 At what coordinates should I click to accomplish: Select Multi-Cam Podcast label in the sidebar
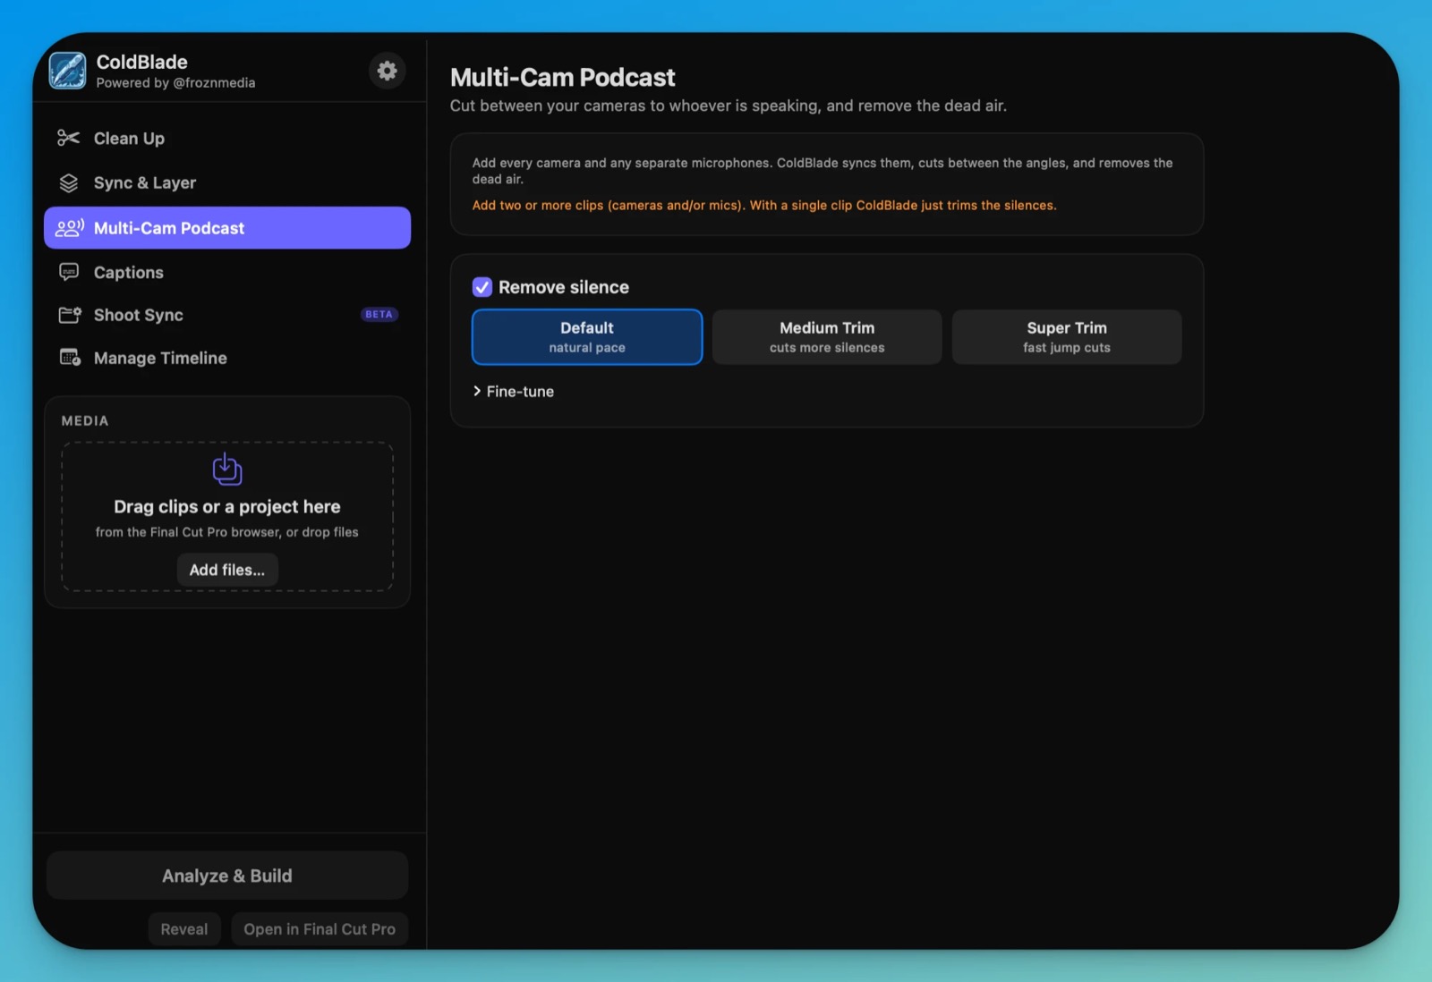click(169, 228)
